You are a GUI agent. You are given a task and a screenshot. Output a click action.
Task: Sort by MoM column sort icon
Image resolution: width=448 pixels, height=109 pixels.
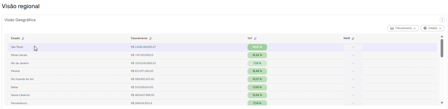tap(353, 38)
